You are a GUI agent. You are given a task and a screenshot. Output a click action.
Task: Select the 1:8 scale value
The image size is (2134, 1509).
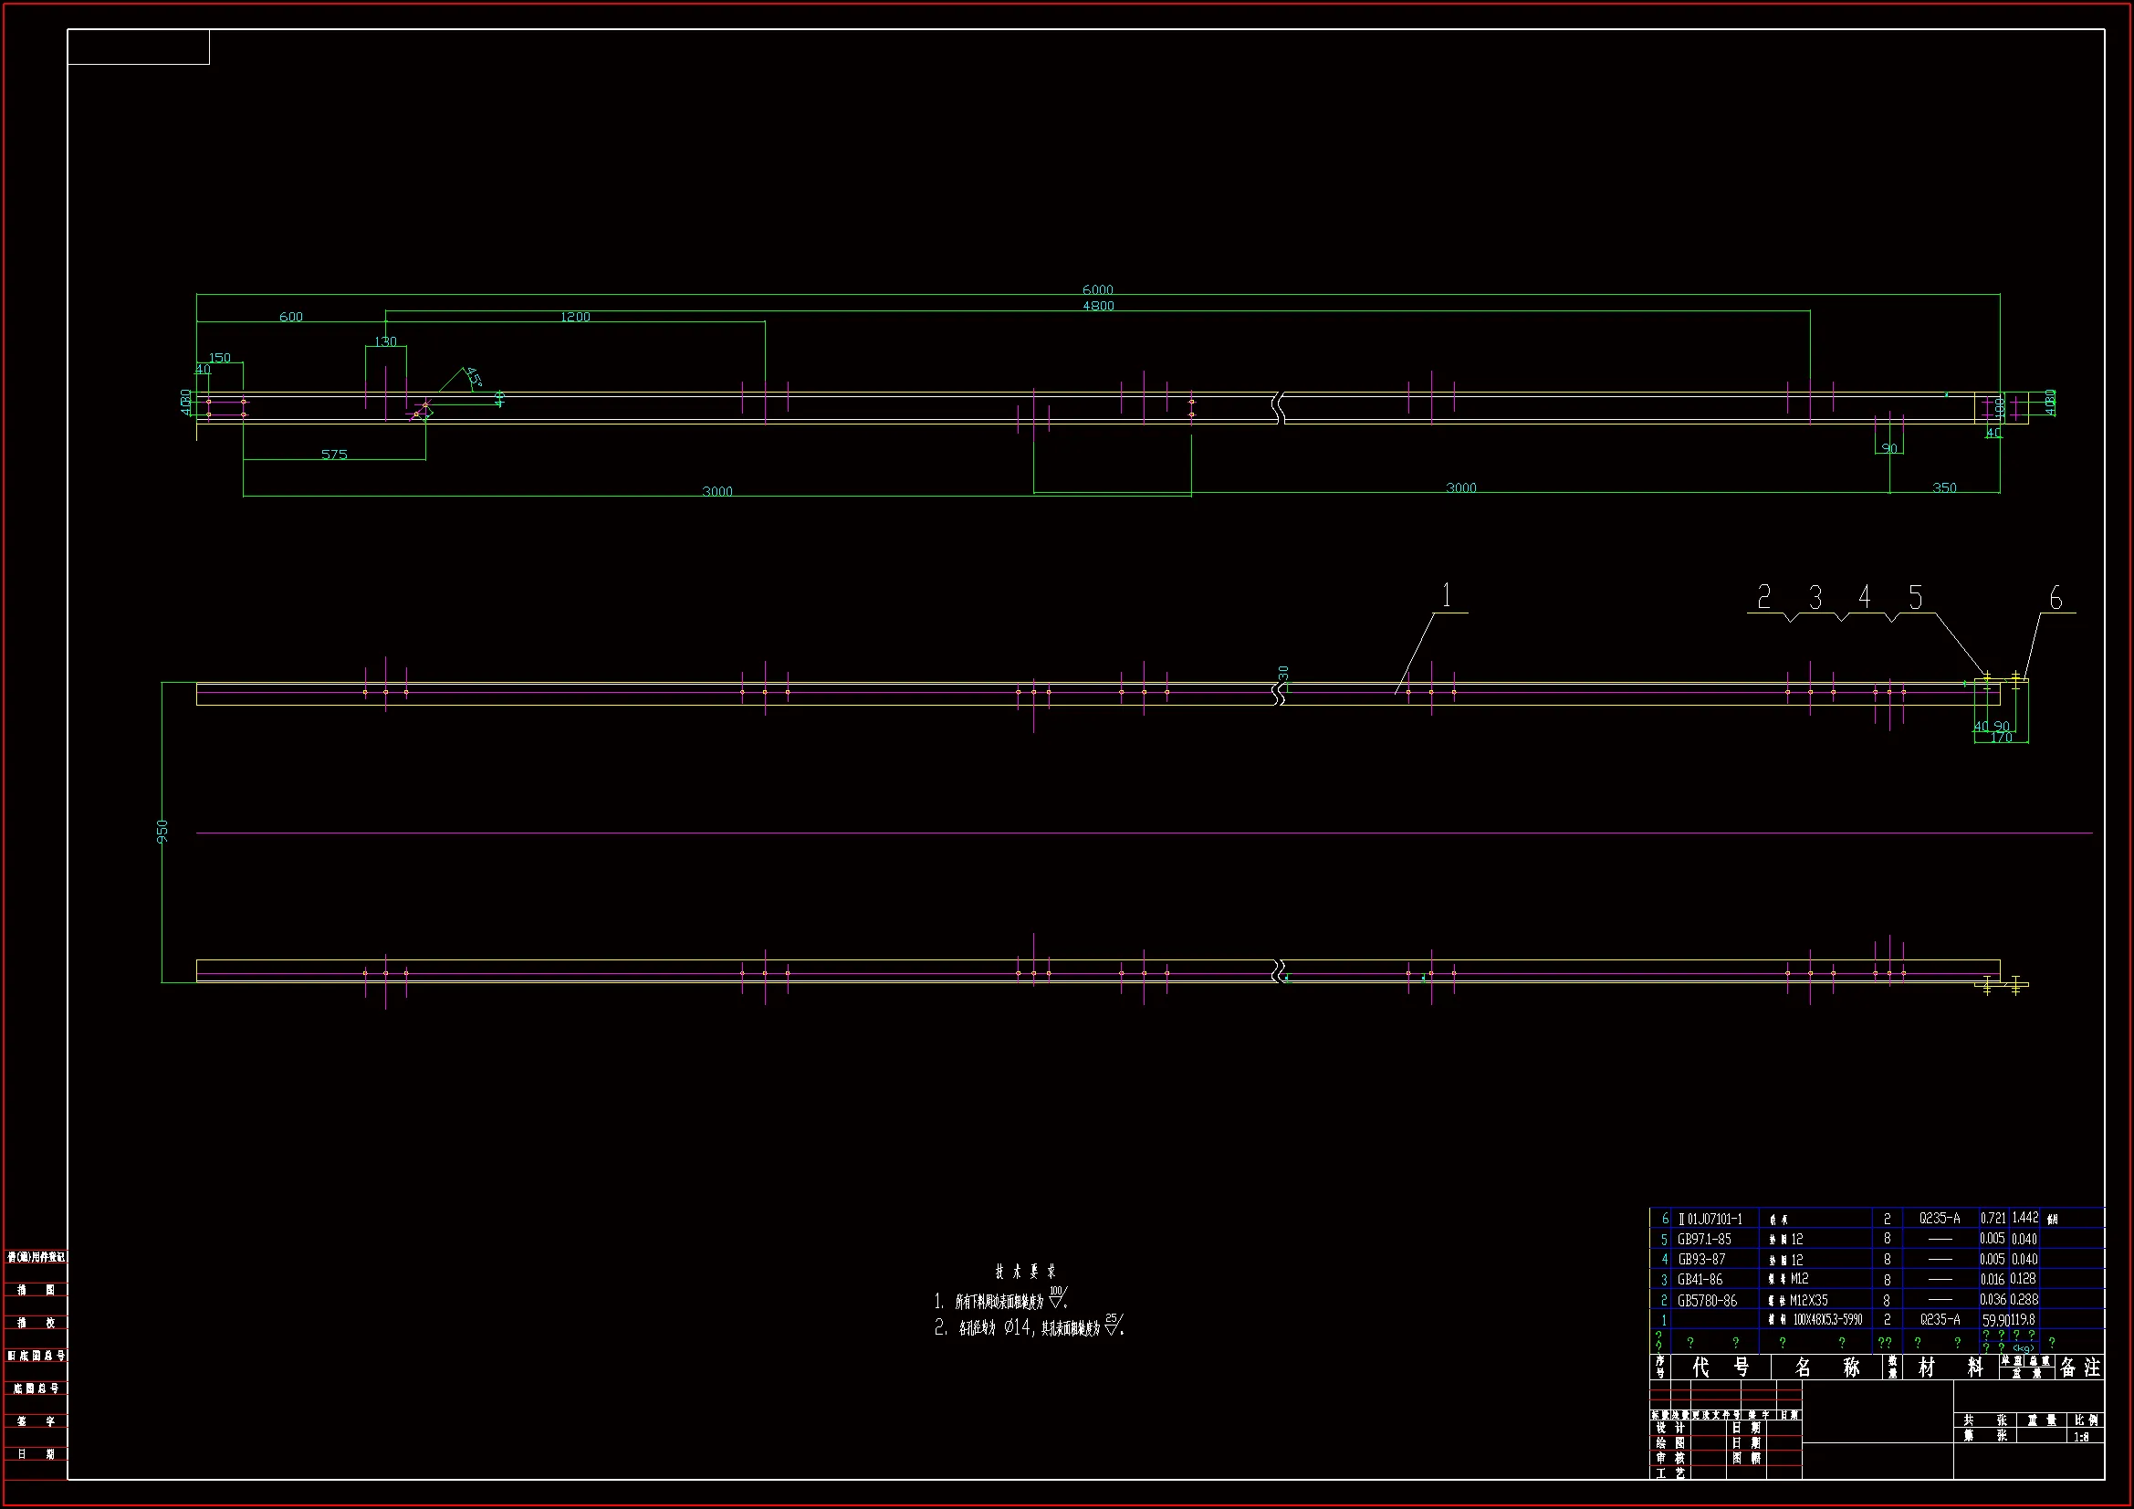pos(2081,1437)
